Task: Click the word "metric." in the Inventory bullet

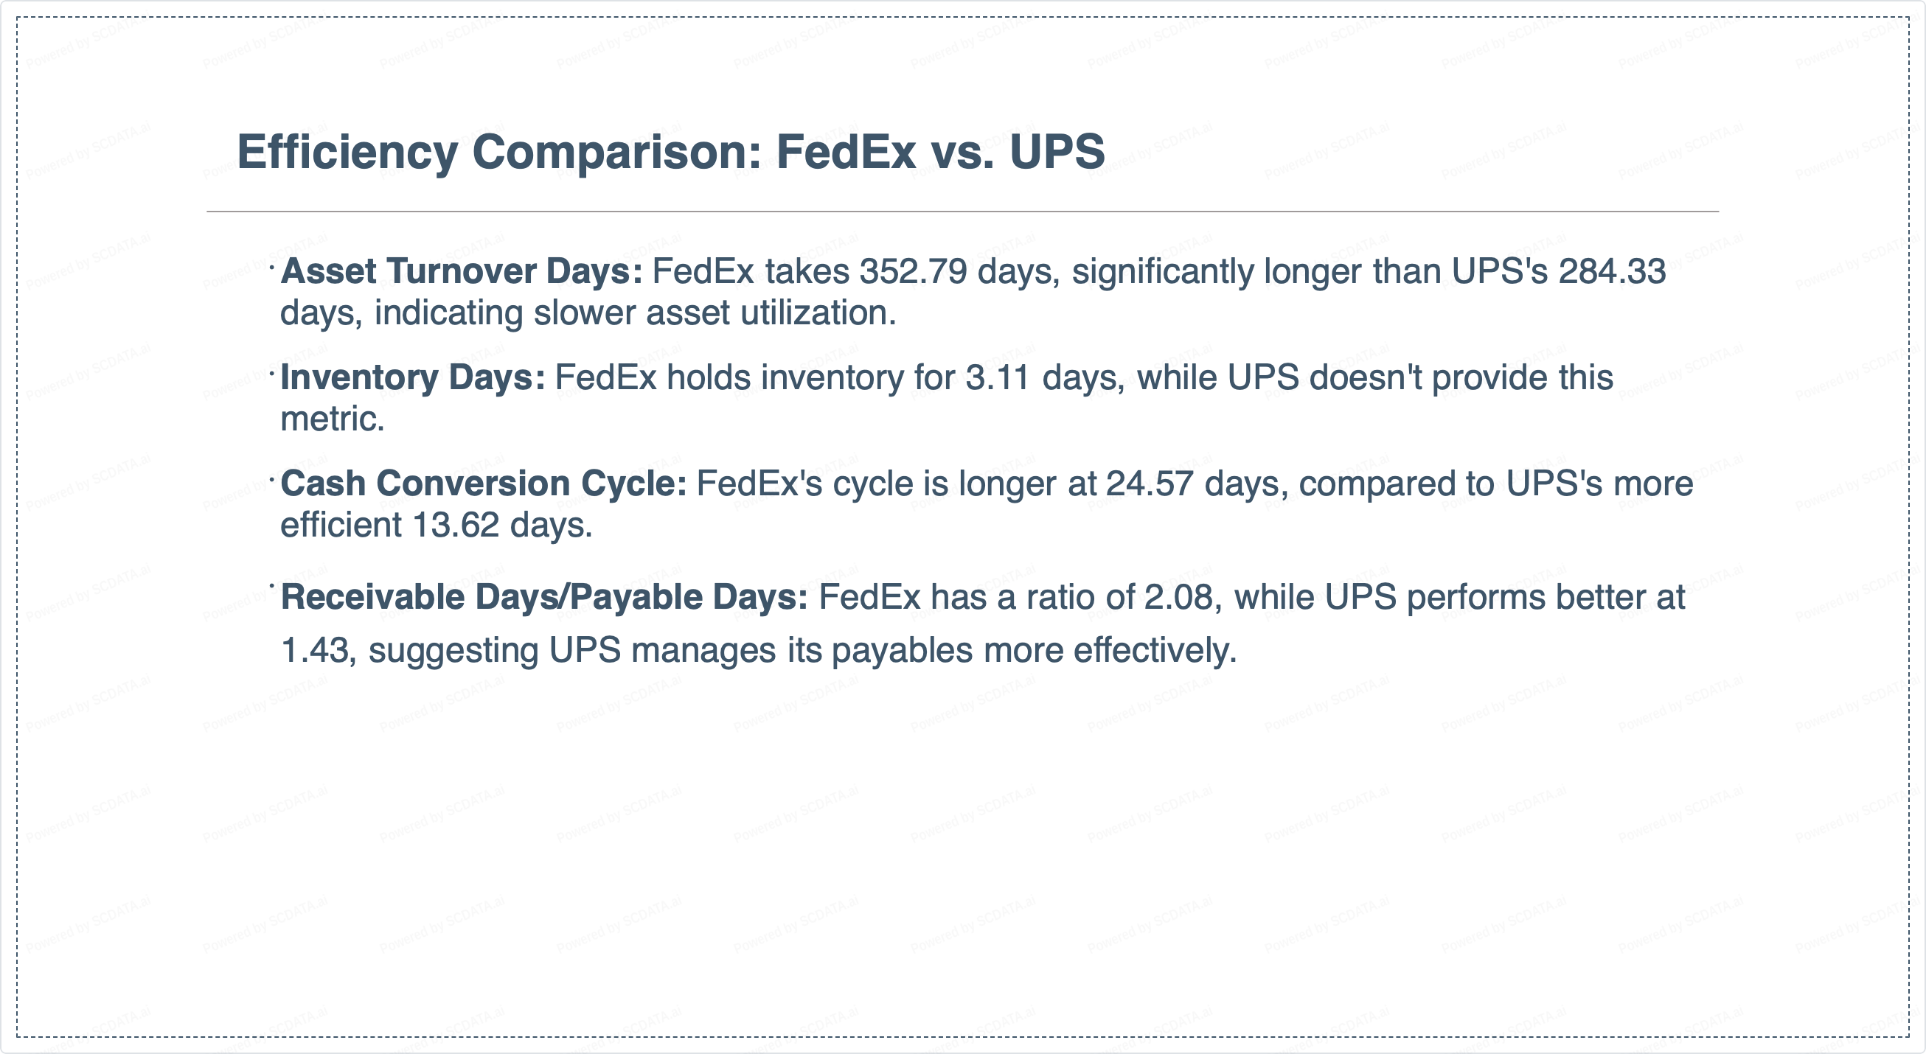Action: click(332, 419)
